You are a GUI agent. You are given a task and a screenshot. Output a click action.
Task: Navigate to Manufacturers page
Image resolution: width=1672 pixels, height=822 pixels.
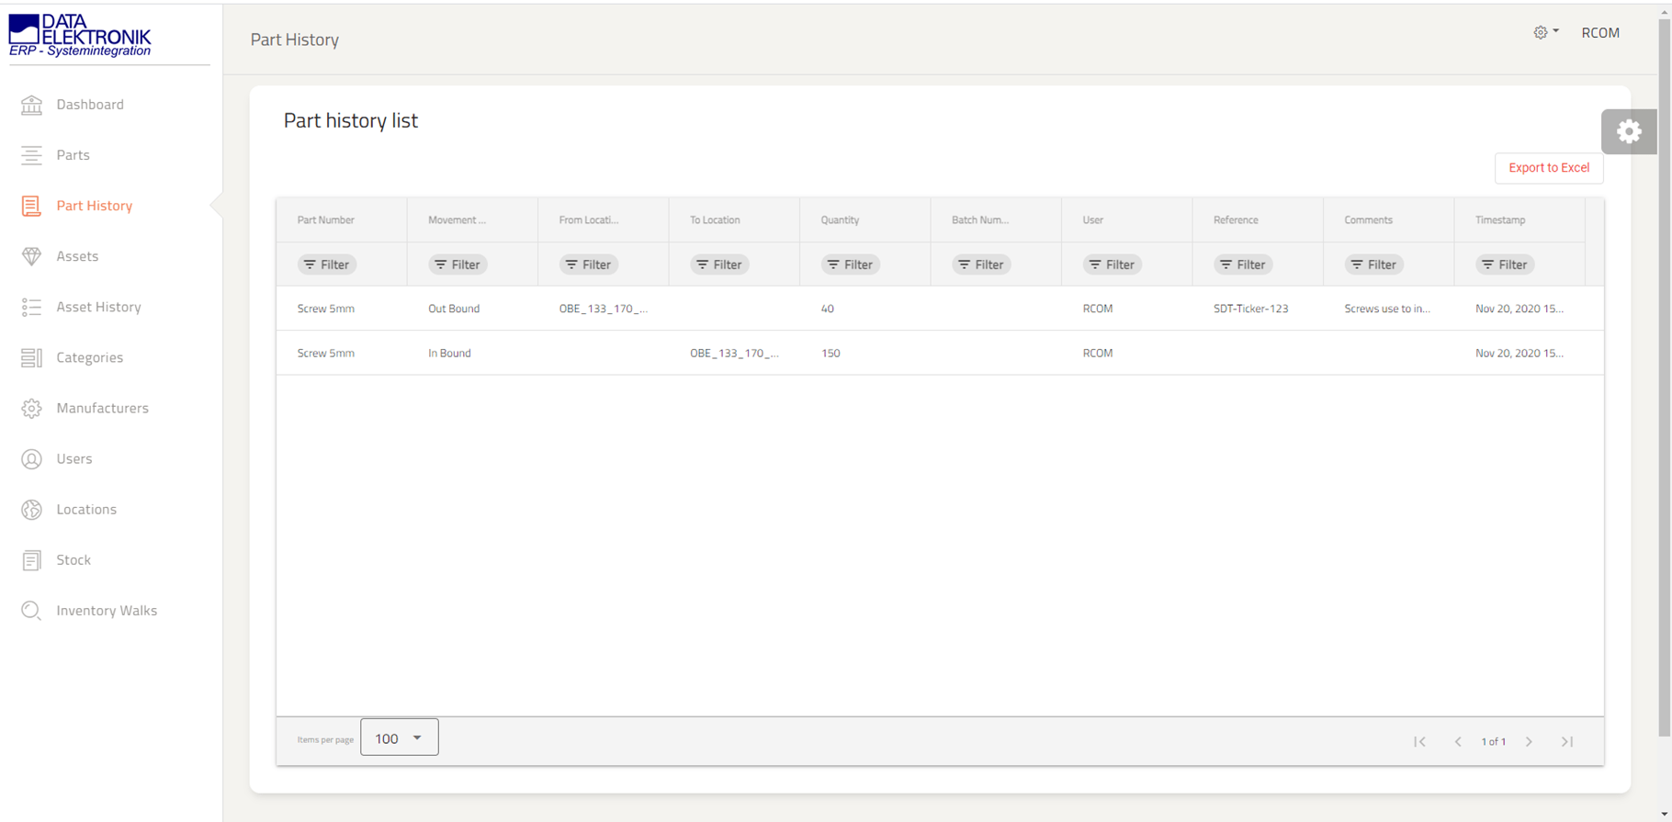pos(102,408)
